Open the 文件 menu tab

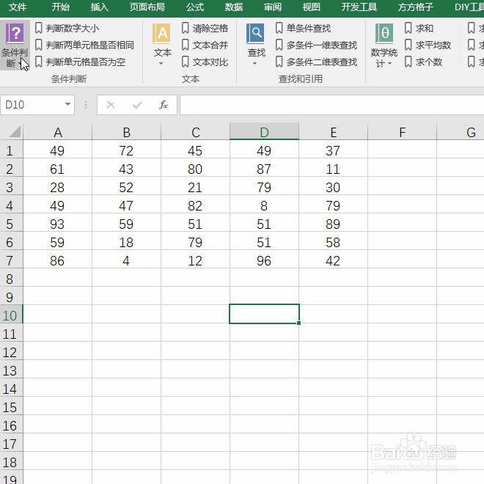(18, 7)
